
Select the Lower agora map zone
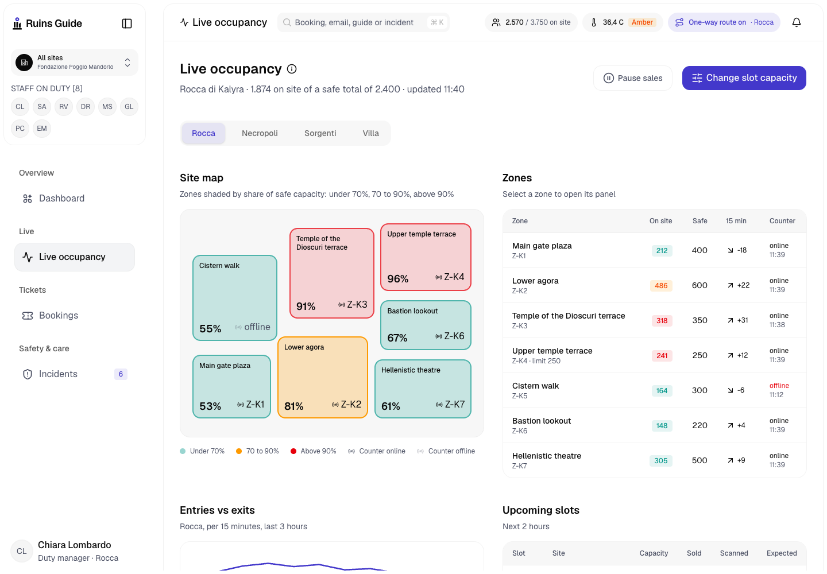pyautogui.click(x=323, y=378)
